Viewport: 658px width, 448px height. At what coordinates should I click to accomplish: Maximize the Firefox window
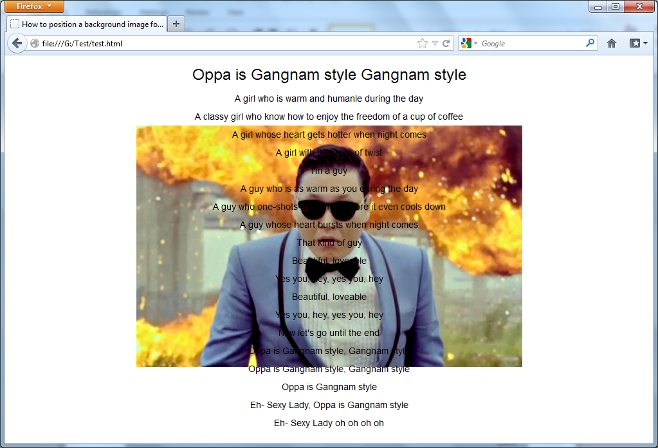(616, 6)
